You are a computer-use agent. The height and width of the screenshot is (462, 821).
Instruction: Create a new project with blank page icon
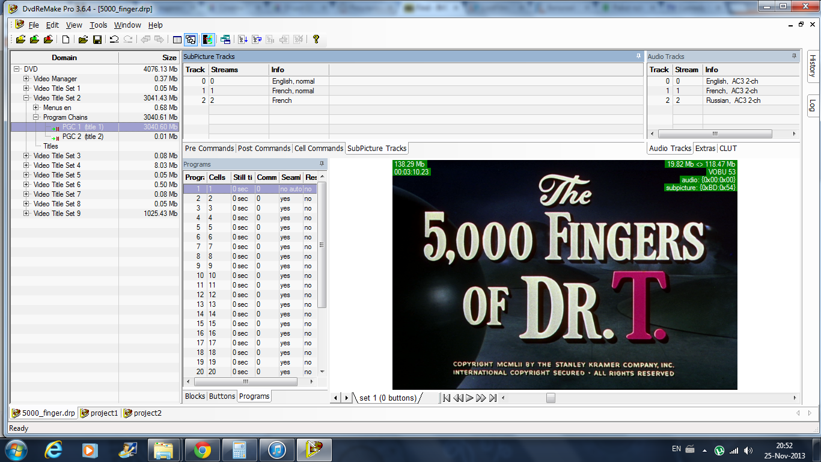66,40
